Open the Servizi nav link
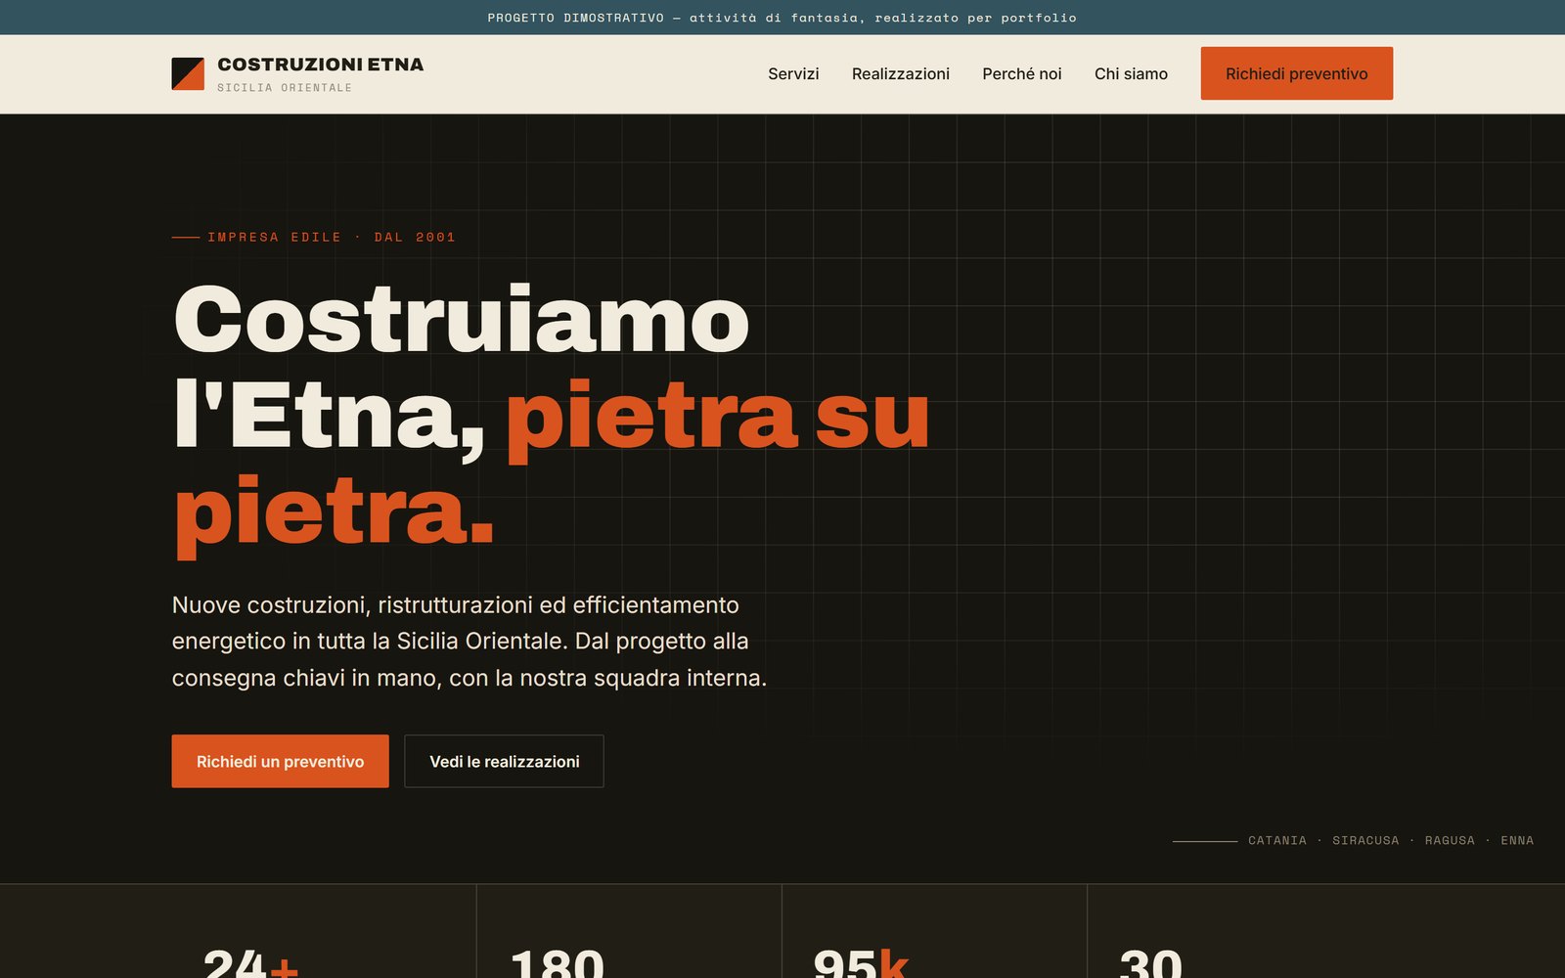 [x=793, y=73]
